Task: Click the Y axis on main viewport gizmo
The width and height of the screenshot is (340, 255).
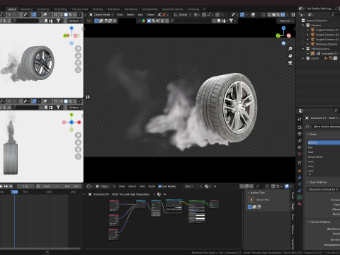Action: tap(278, 35)
